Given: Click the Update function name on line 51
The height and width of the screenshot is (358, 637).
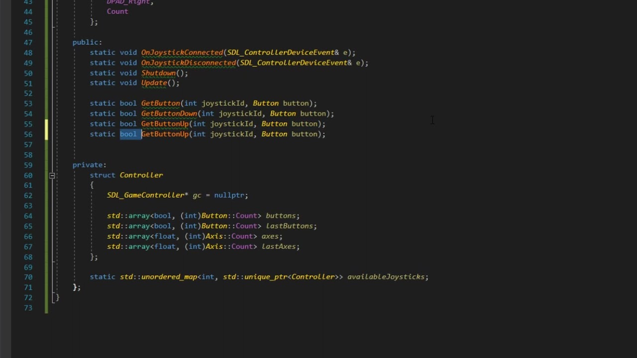Looking at the screenshot, I should click(154, 83).
